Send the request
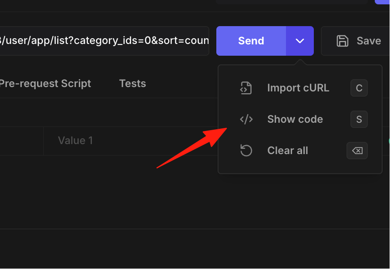This screenshot has width=390, height=269. 251,41
